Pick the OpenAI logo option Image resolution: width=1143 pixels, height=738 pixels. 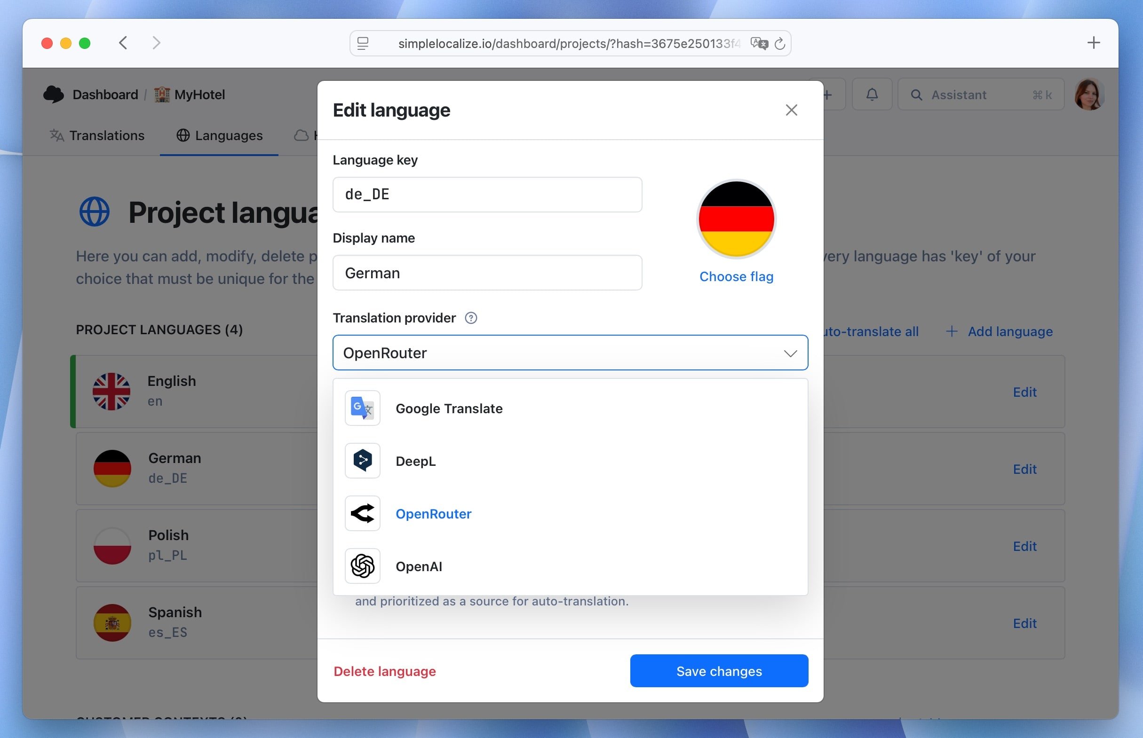362,566
